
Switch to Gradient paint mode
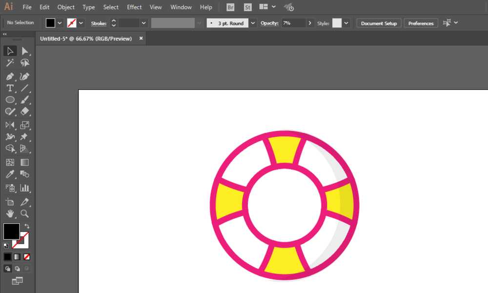coord(17,257)
